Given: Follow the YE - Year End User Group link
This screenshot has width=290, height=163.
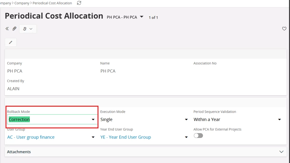Looking at the screenshot, I should (126, 137).
